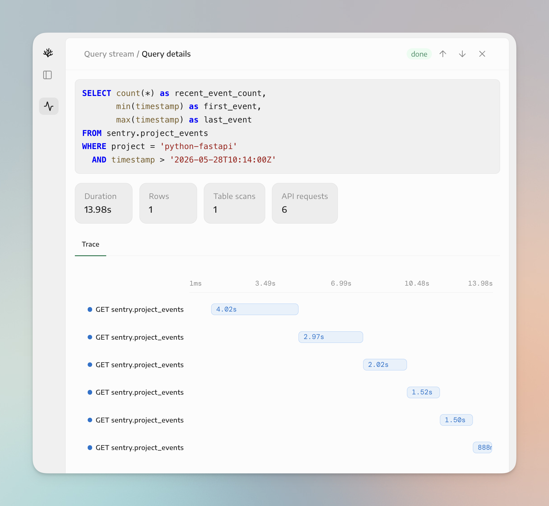This screenshot has height=506, width=549.
Task: Open the Query stream breadcrumb link
Action: tap(109, 54)
